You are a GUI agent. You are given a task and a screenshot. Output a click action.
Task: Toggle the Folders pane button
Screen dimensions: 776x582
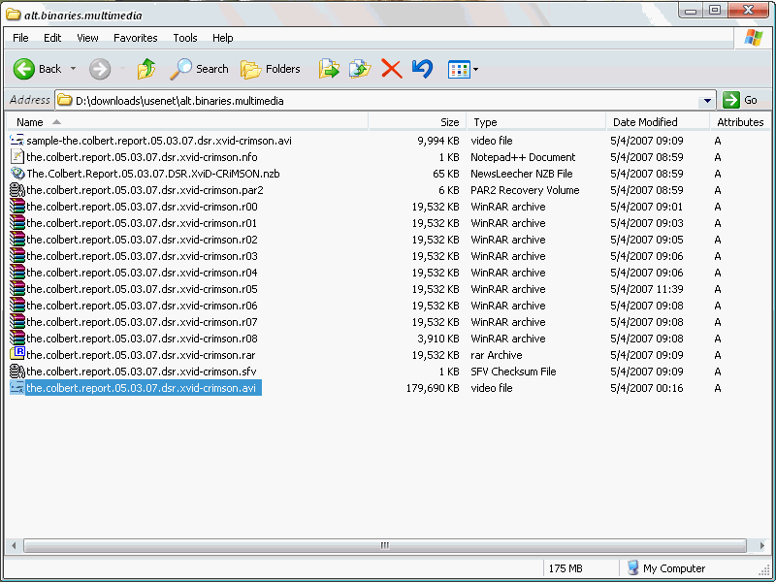point(271,69)
